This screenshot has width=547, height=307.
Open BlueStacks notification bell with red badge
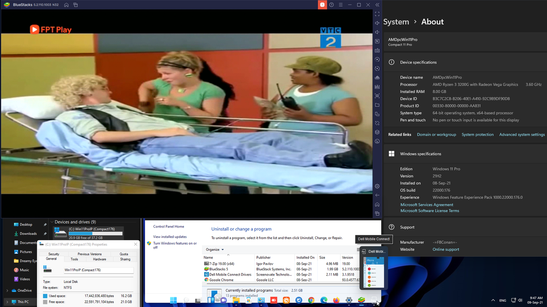pyautogui.click(x=322, y=5)
